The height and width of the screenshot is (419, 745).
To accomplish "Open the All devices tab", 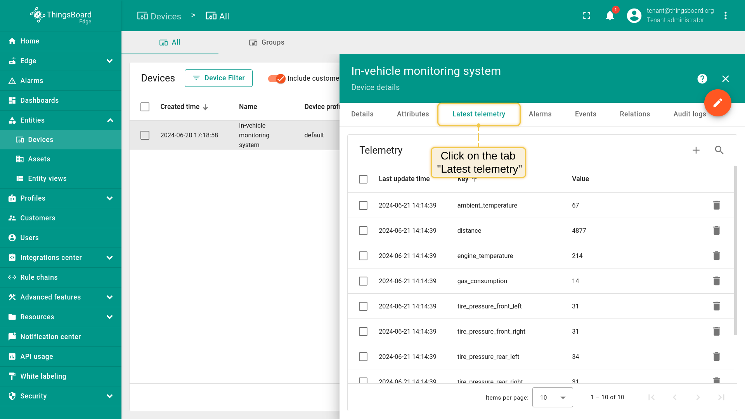I will [x=170, y=42].
